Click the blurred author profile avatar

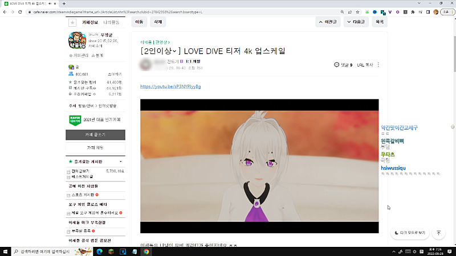(146, 64)
